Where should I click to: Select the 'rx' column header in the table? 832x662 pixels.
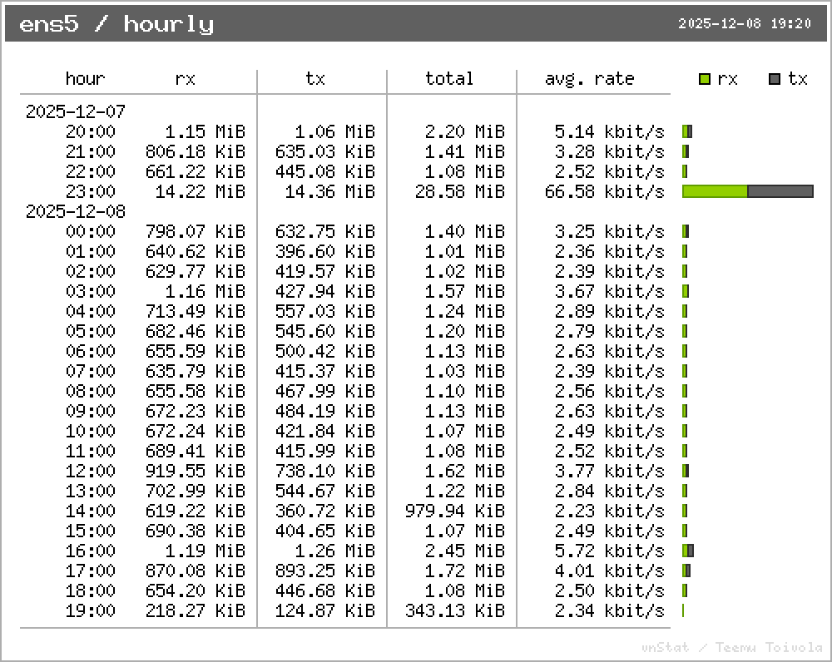[185, 79]
